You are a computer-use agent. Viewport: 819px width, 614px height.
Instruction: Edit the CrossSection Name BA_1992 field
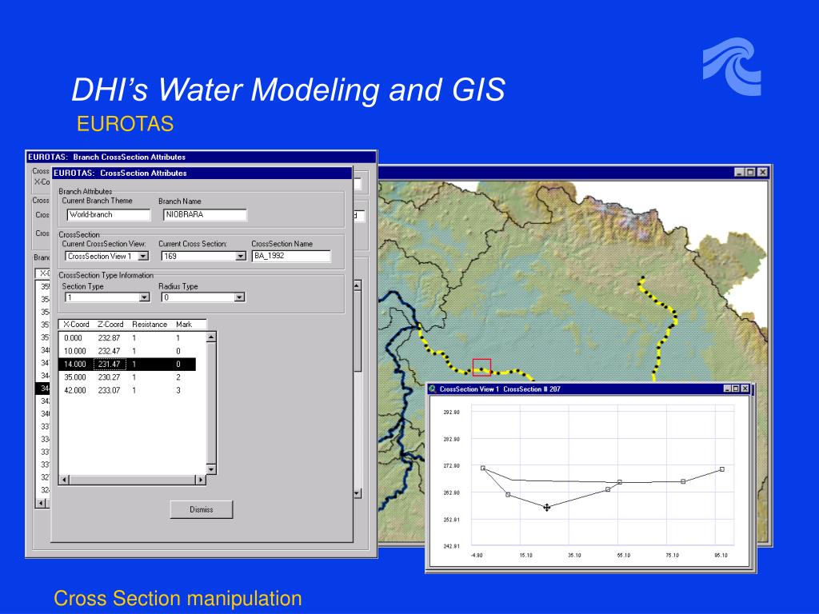[x=291, y=256]
